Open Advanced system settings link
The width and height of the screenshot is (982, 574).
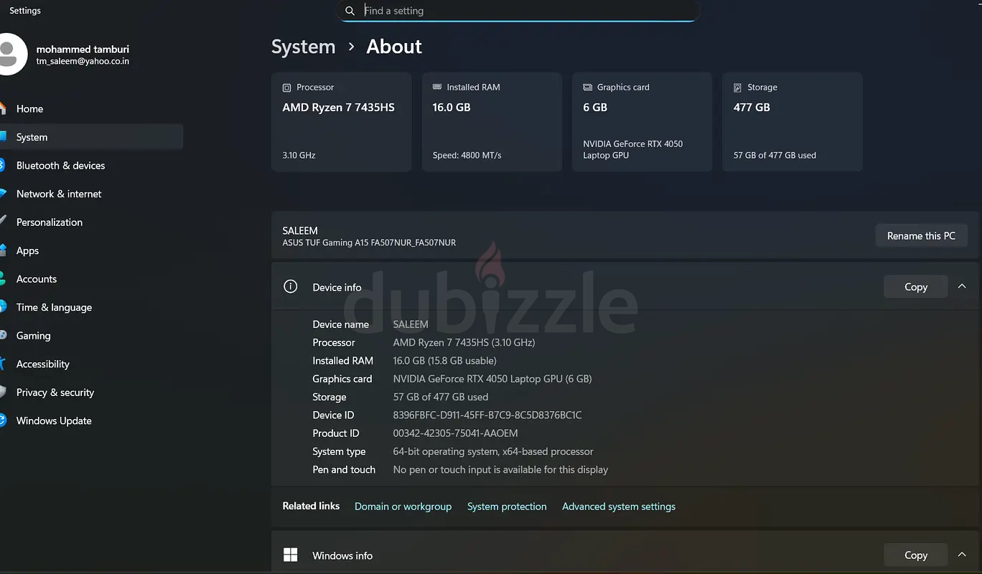[x=619, y=507]
